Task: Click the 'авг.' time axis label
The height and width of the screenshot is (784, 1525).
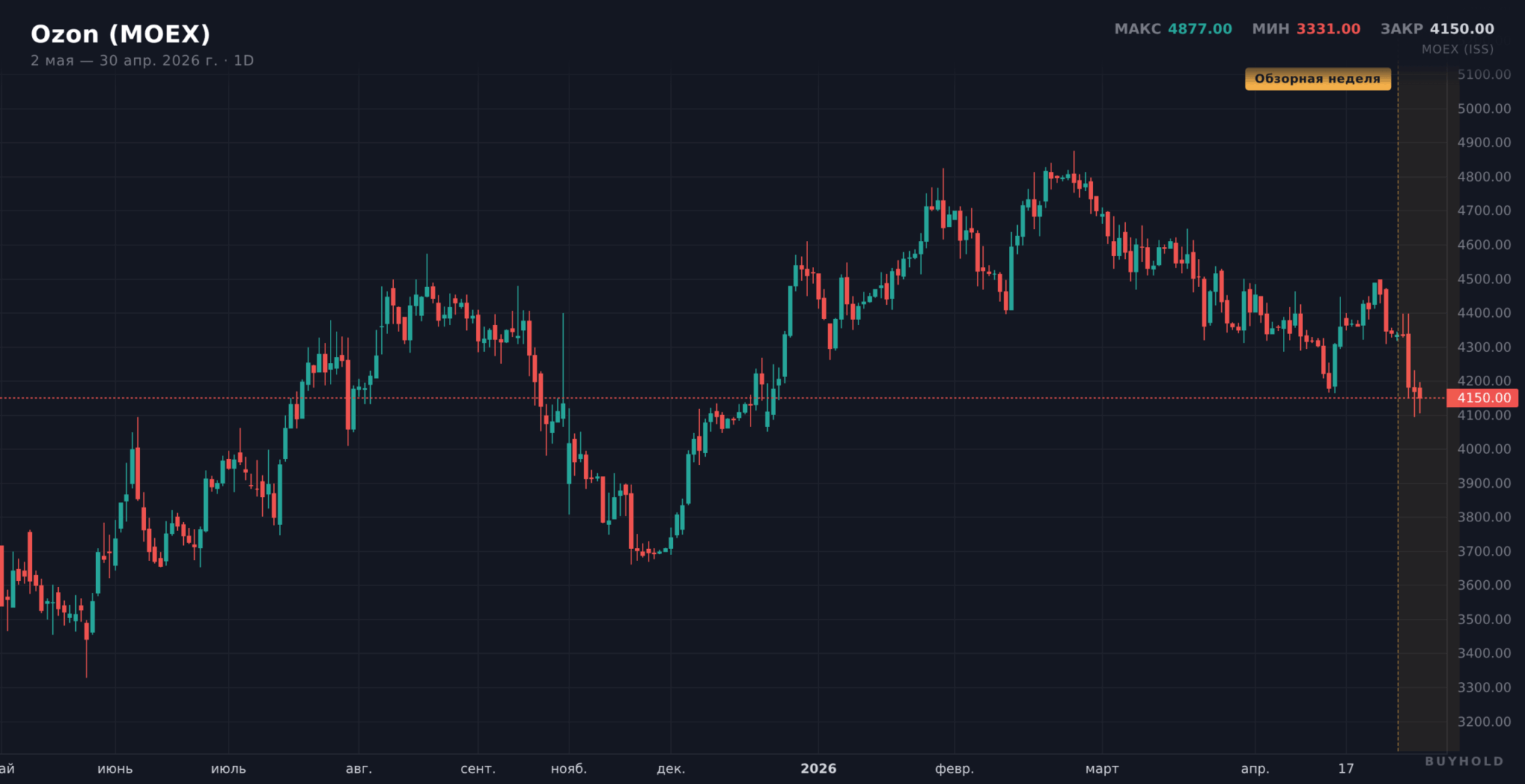Action: click(359, 769)
